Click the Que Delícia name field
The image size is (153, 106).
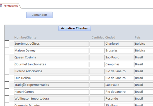click(x=51, y=78)
